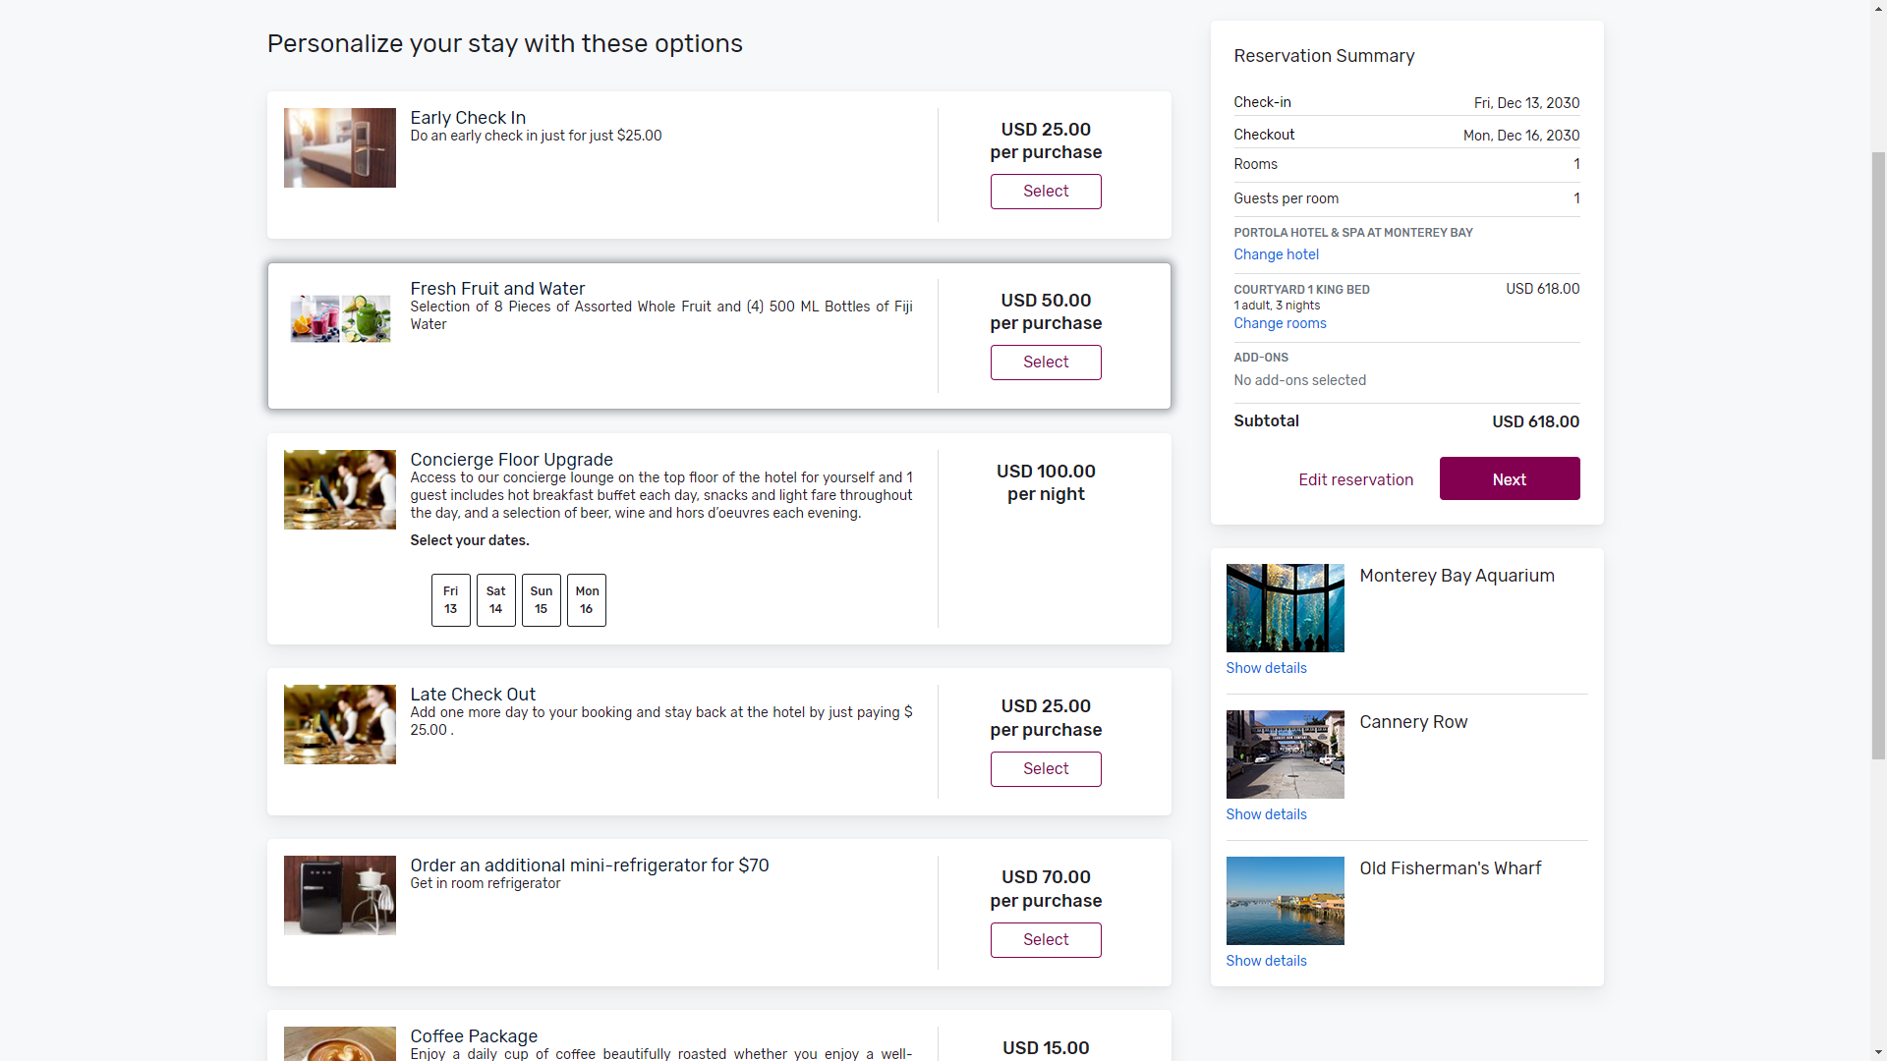
Task: Show details for Monterey Bay Aquarium
Action: [1267, 668]
